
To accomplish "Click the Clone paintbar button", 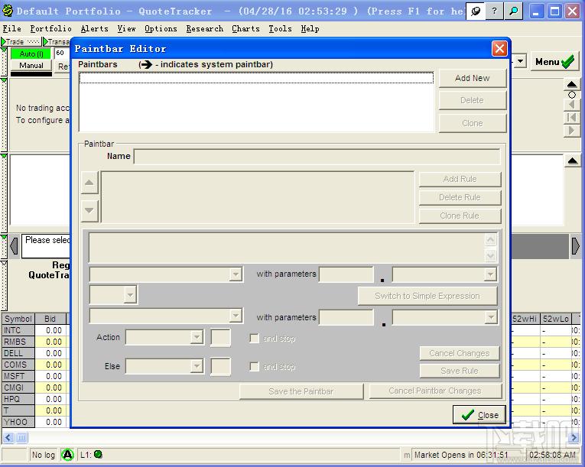I will [473, 123].
